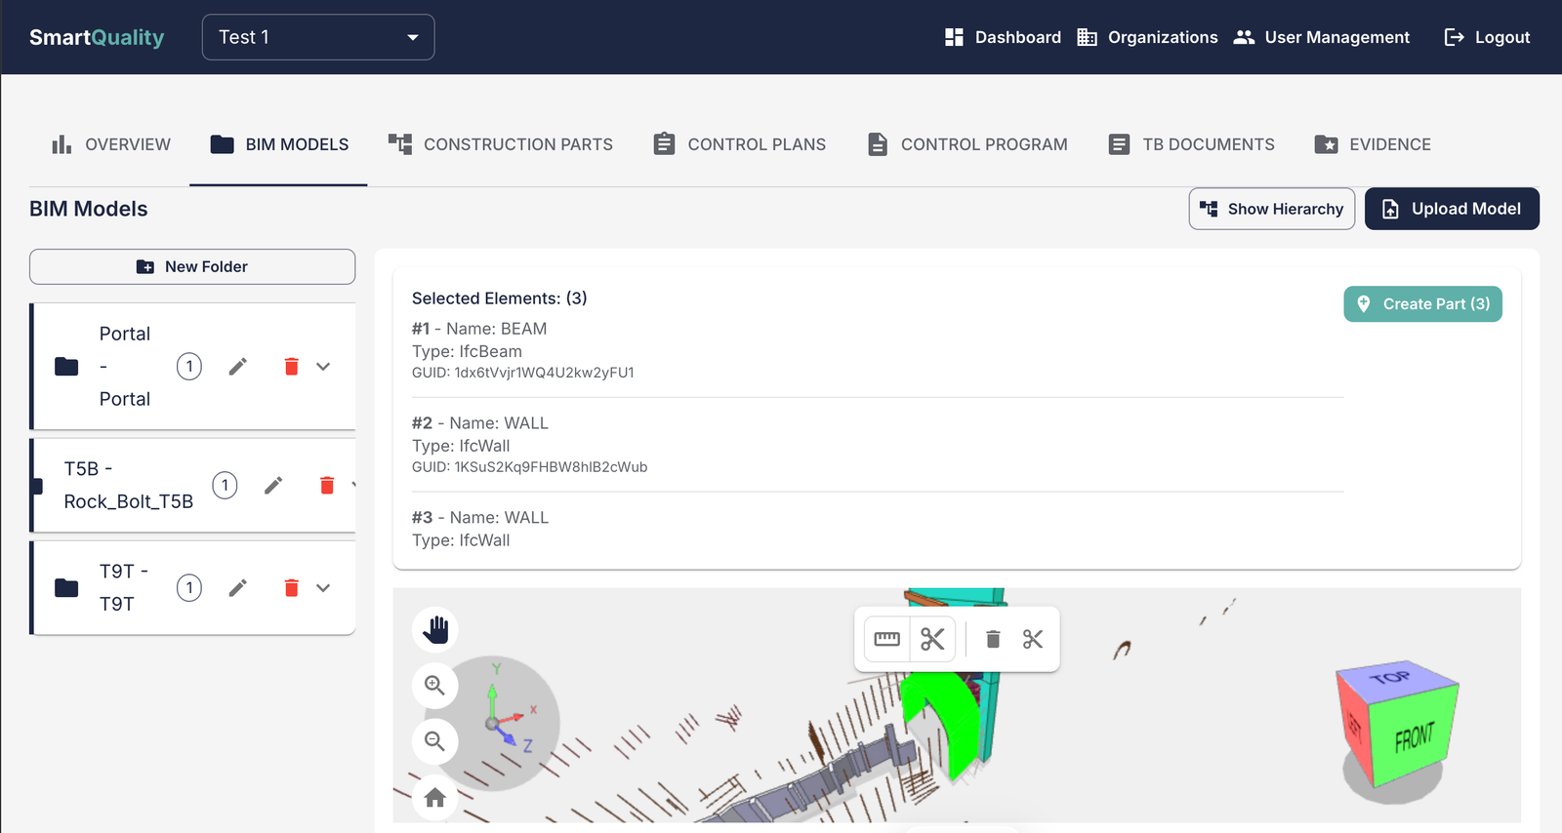Image resolution: width=1562 pixels, height=833 pixels.
Task: Open Dashboard in top navigation
Action: pos(1003,37)
